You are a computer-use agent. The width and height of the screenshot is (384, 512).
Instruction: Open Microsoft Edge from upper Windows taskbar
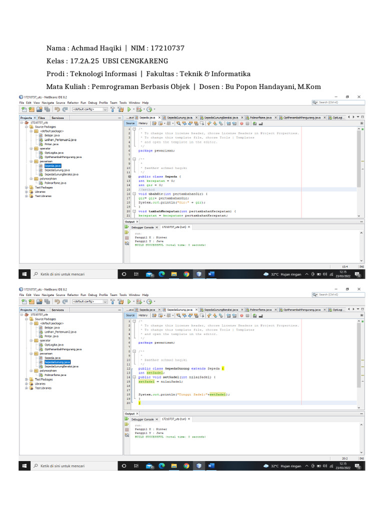161,274
